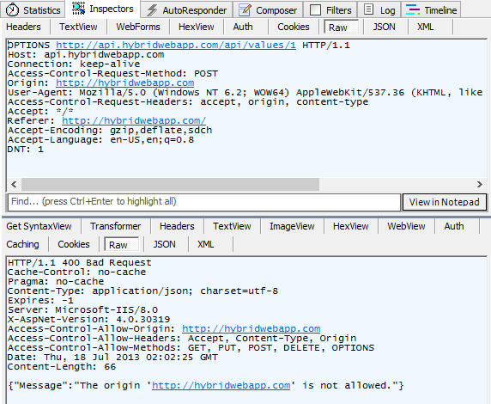
Task: Click the Inspectors tab icon
Action: pos(78,9)
